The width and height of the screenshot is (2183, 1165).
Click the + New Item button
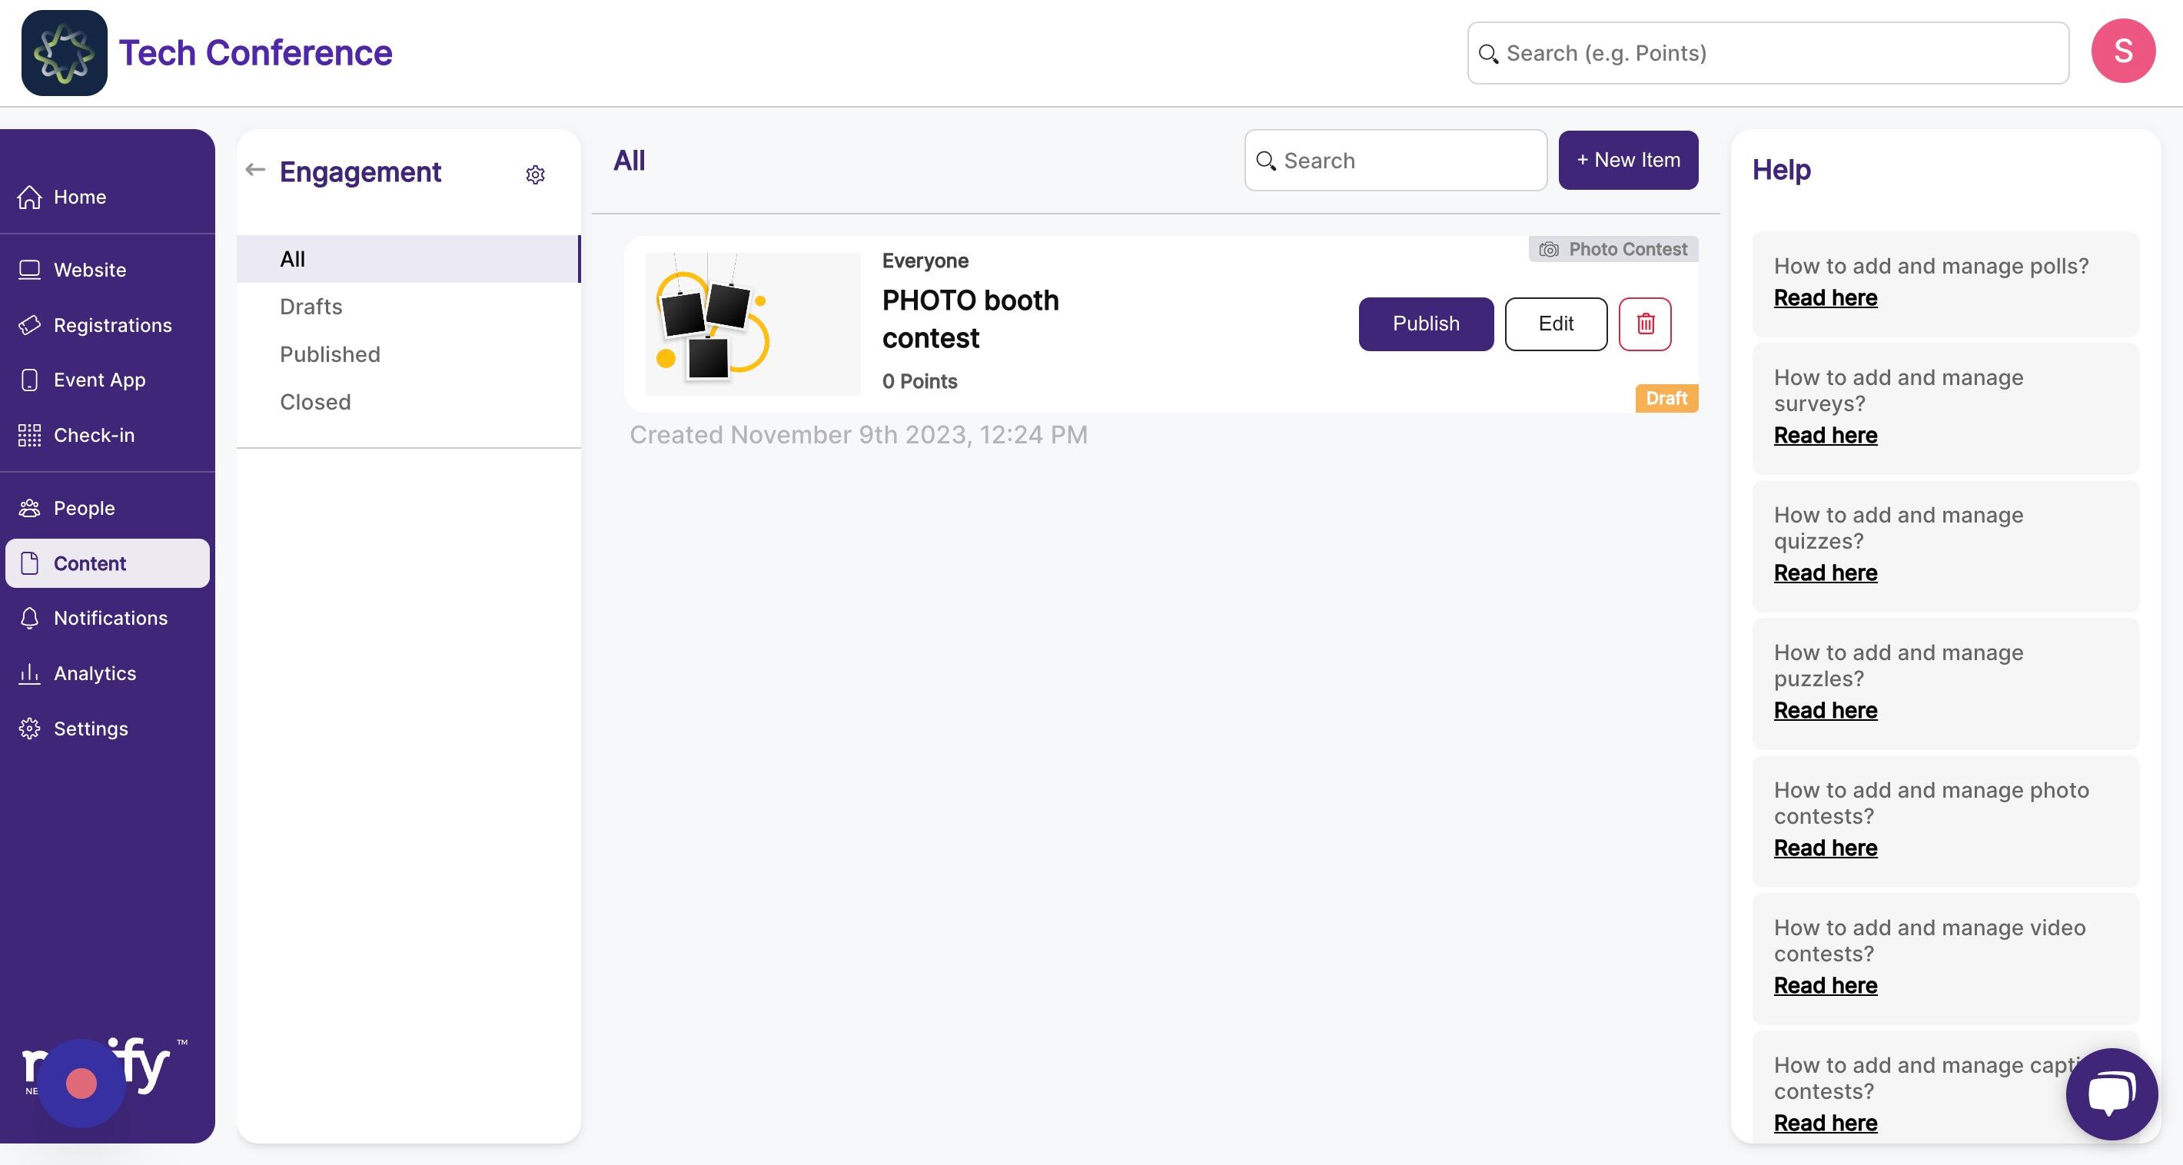[1627, 160]
